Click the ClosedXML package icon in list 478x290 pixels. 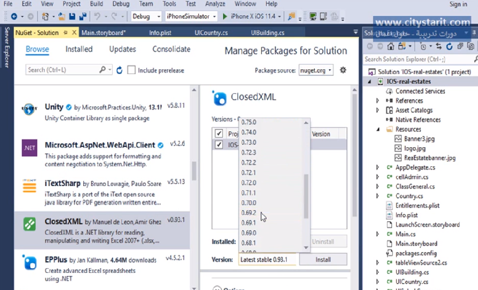point(29,224)
